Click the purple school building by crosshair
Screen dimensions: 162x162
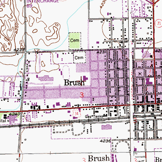click(85, 78)
